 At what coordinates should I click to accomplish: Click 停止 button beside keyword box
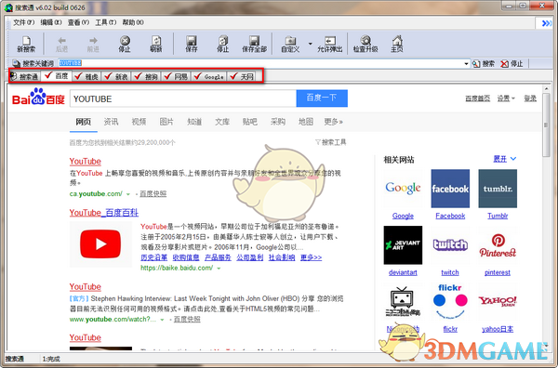point(511,63)
